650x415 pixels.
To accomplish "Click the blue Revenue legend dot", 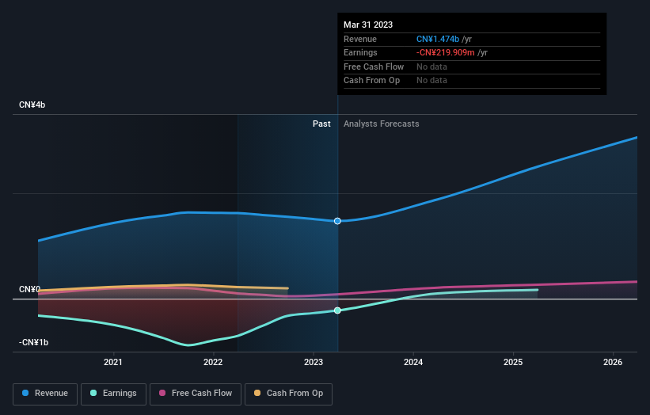I will click(25, 393).
